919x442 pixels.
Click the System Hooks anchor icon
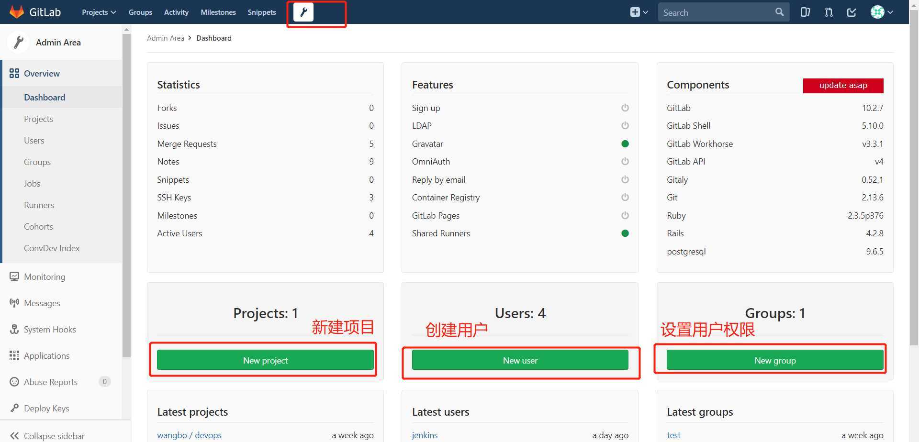coord(14,329)
